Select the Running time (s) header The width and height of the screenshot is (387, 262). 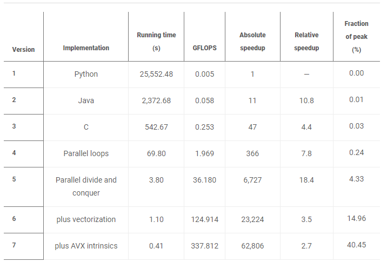(156, 42)
